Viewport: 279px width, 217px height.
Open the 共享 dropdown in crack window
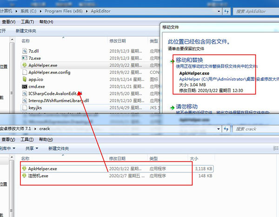pos(32,148)
